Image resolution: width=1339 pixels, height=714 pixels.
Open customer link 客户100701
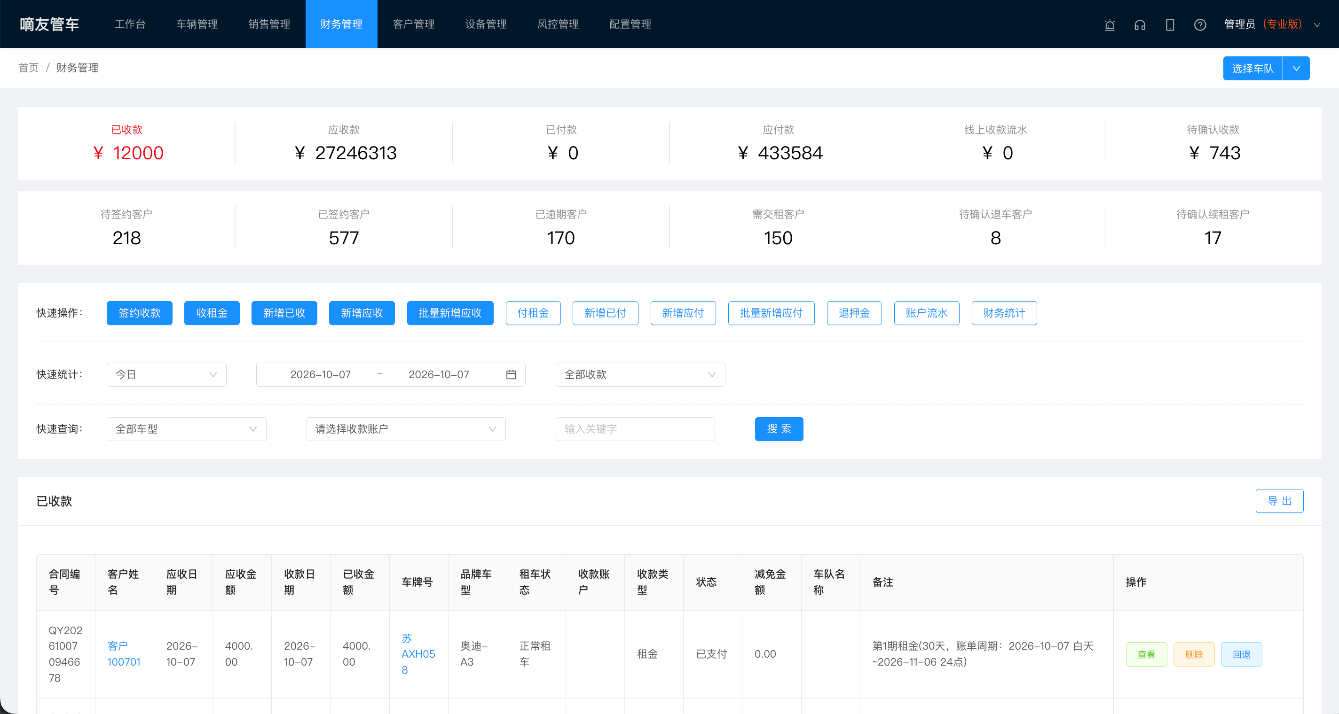coord(124,654)
